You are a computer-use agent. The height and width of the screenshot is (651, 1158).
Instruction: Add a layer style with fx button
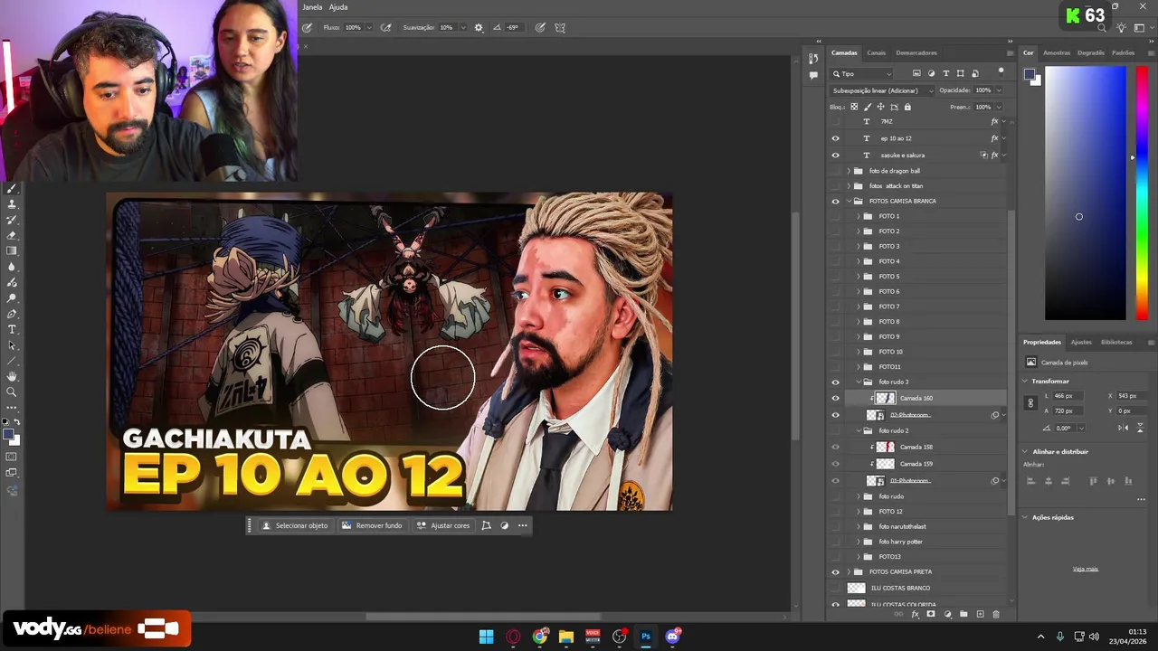point(915,614)
